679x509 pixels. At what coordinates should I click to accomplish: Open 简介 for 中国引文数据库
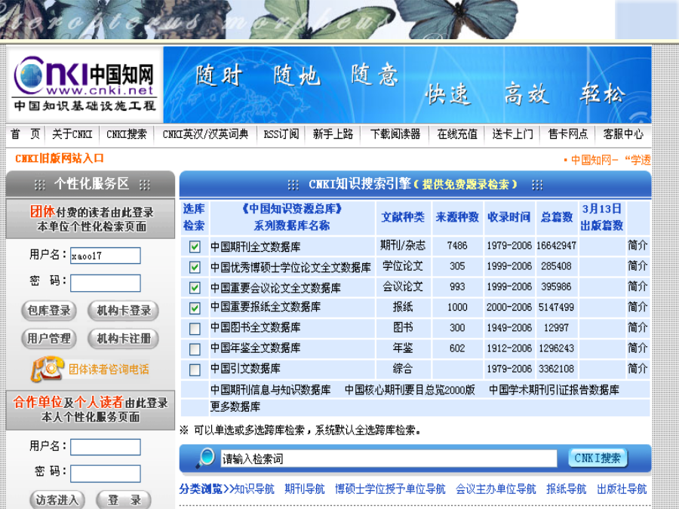point(638,368)
